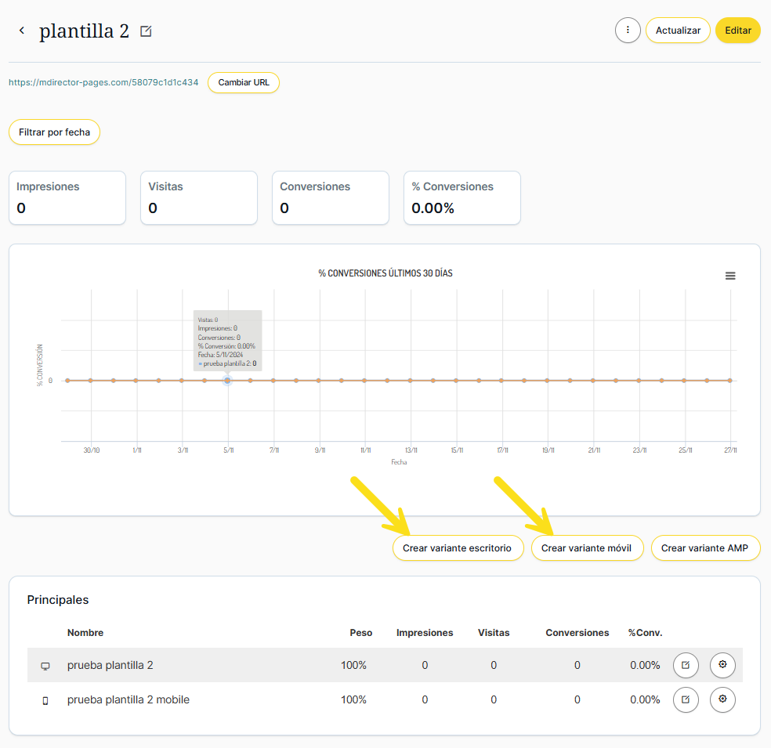The image size is (771, 748).
Task: Edit the prueba plantilla 2 mobile variant
Action: [x=686, y=699]
